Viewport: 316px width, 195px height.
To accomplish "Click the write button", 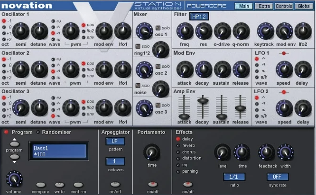I will click(60, 185).
